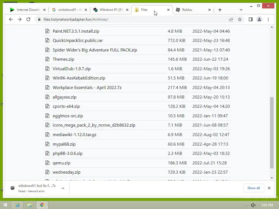The image size is (279, 209).
Task: Download wednesday.zip
Action: [x=66, y=172]
